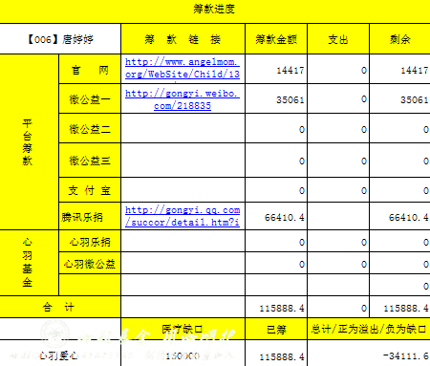430x366 pixels.
Task: Select the 剩余 column header
Action: [400, 39]
